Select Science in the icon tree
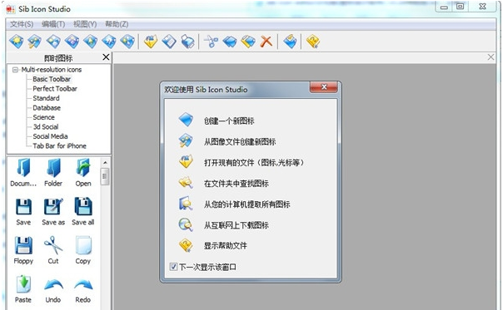 coord(43,117)
